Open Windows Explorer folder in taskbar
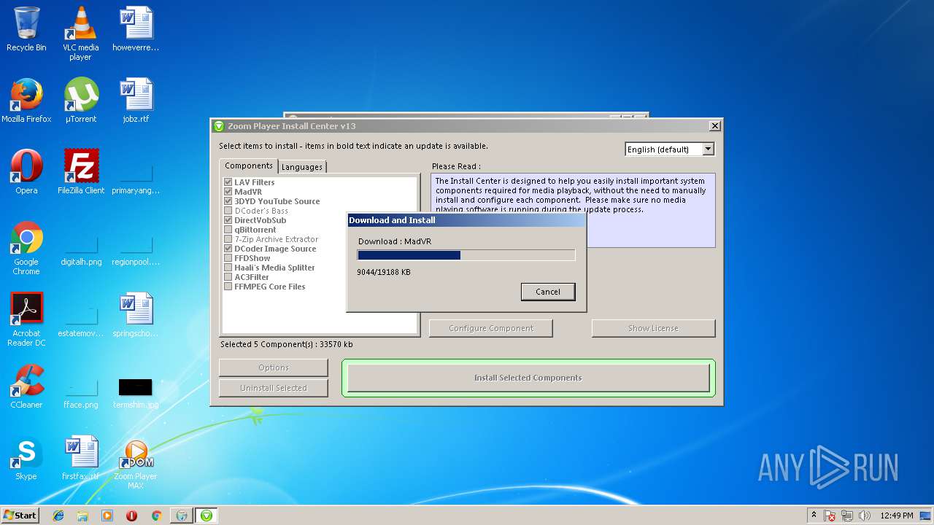This screenshot has width=934, height=525. coord(82,516)
